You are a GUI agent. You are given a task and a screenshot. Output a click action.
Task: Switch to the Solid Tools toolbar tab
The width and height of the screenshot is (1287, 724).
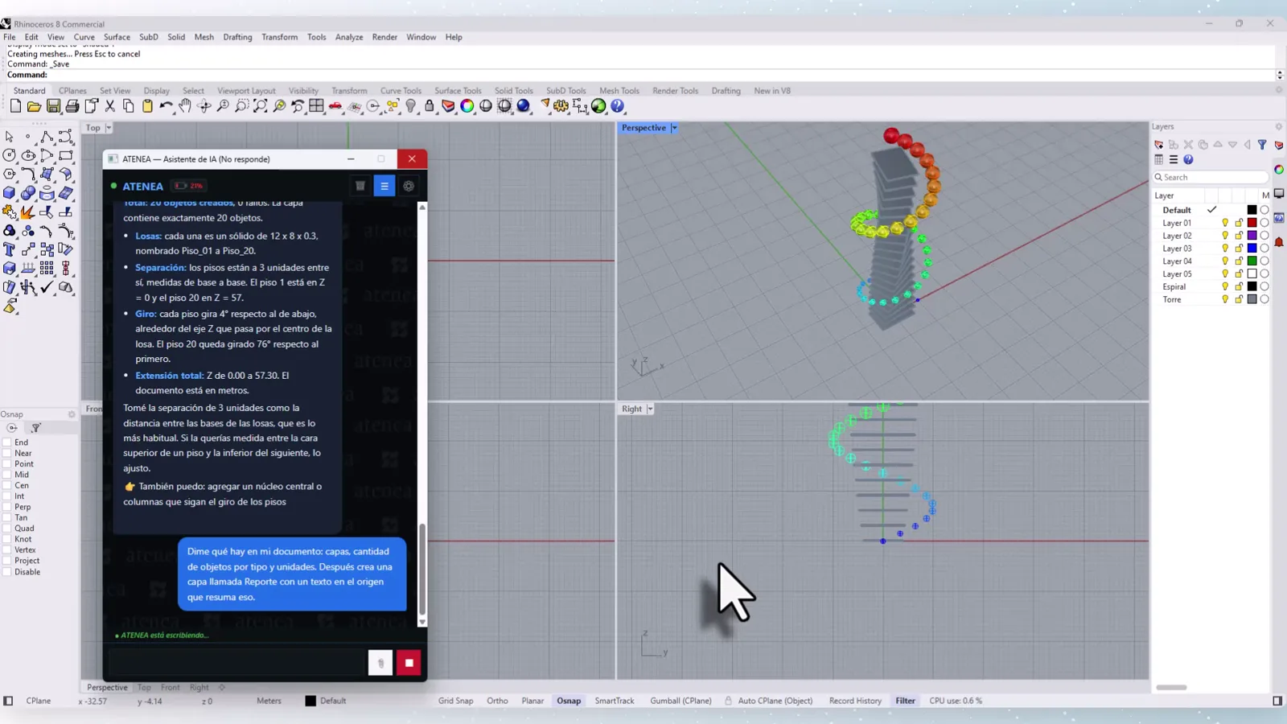(513, 91)
